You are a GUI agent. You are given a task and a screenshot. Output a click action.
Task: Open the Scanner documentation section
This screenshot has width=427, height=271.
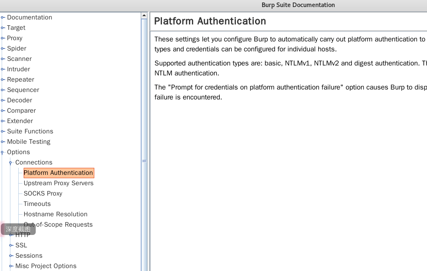pos(19,59)
